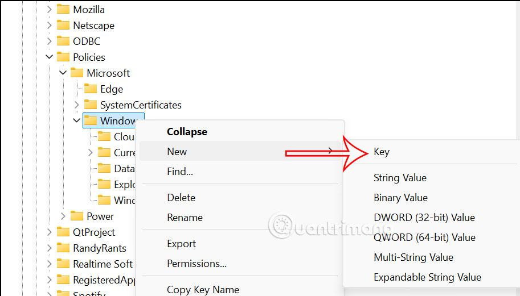Collapse the Microsoft tree node
Viewport: 520px width, 296px height.
(x=63, y=73)
